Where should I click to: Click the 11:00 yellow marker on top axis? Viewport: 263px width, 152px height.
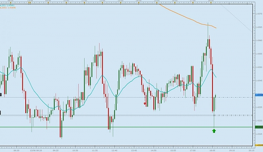(x=84, y=3)
